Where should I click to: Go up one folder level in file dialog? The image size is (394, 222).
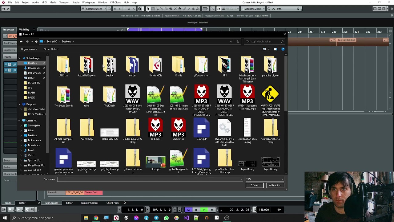click(x=36, y=41)
